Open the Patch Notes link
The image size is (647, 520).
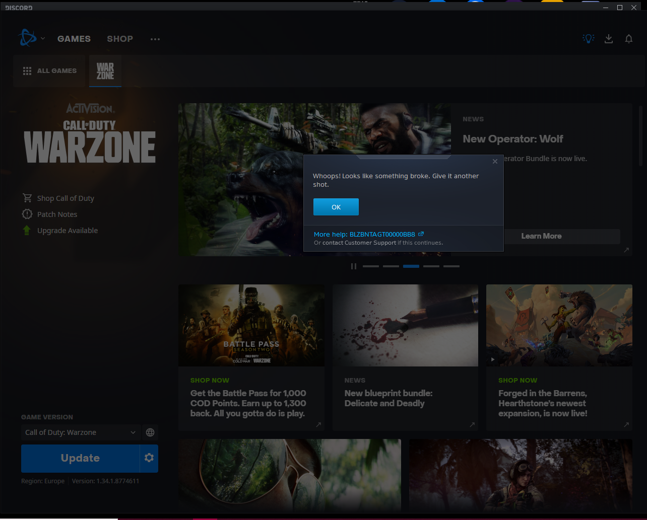point(57,214)
